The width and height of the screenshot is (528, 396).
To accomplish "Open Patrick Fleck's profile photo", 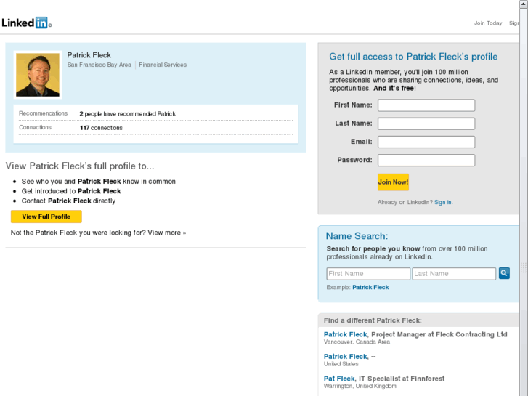I will click(38, 75).
